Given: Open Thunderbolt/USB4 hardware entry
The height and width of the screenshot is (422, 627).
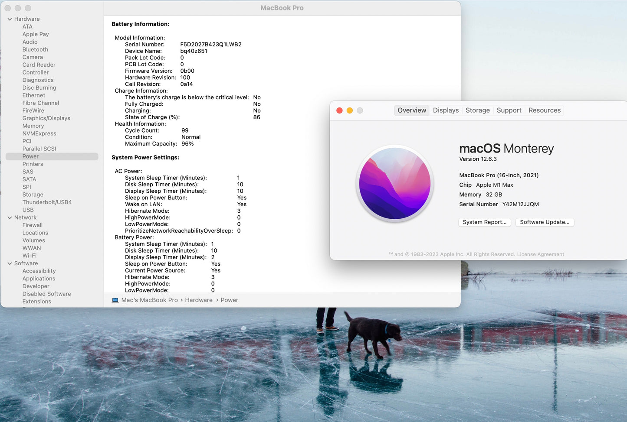Looking at the screenshot, I should click(x=47, y=202).
